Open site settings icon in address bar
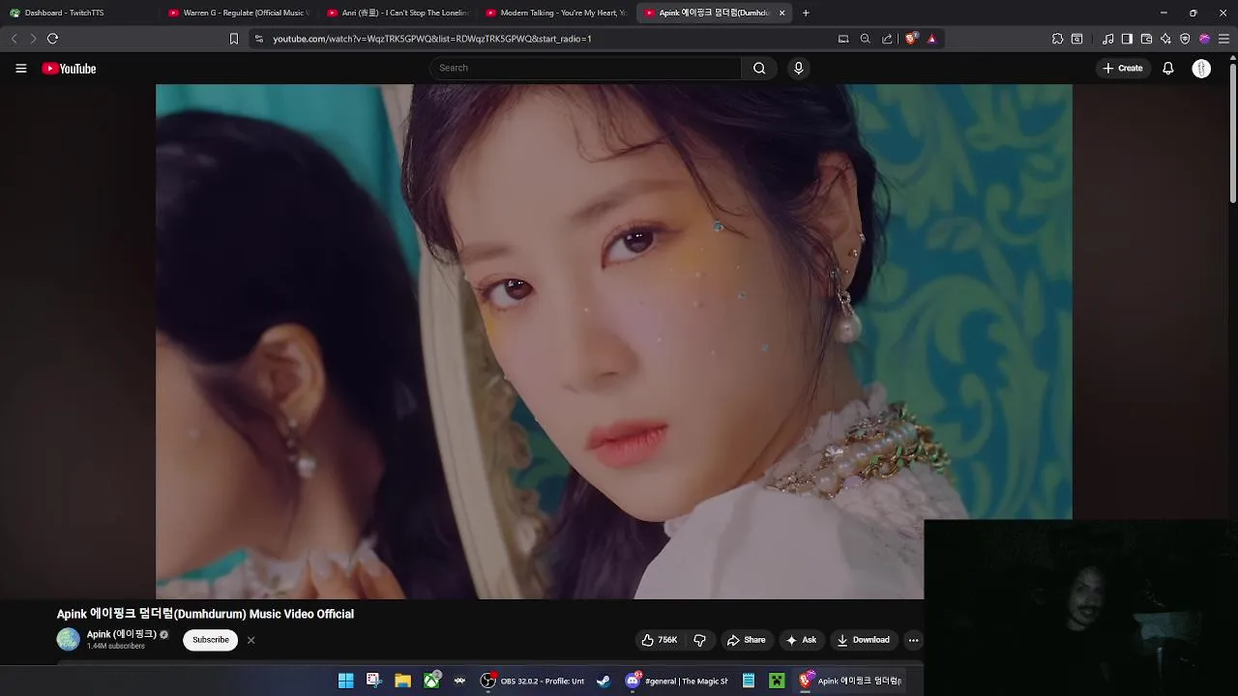 [x=258, y=39]
